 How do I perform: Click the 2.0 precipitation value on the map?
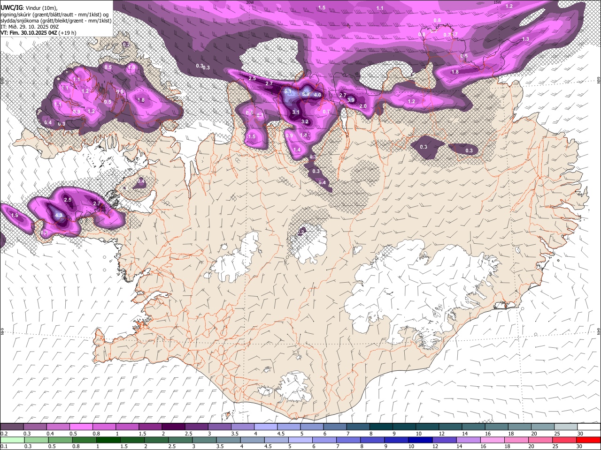363,106
